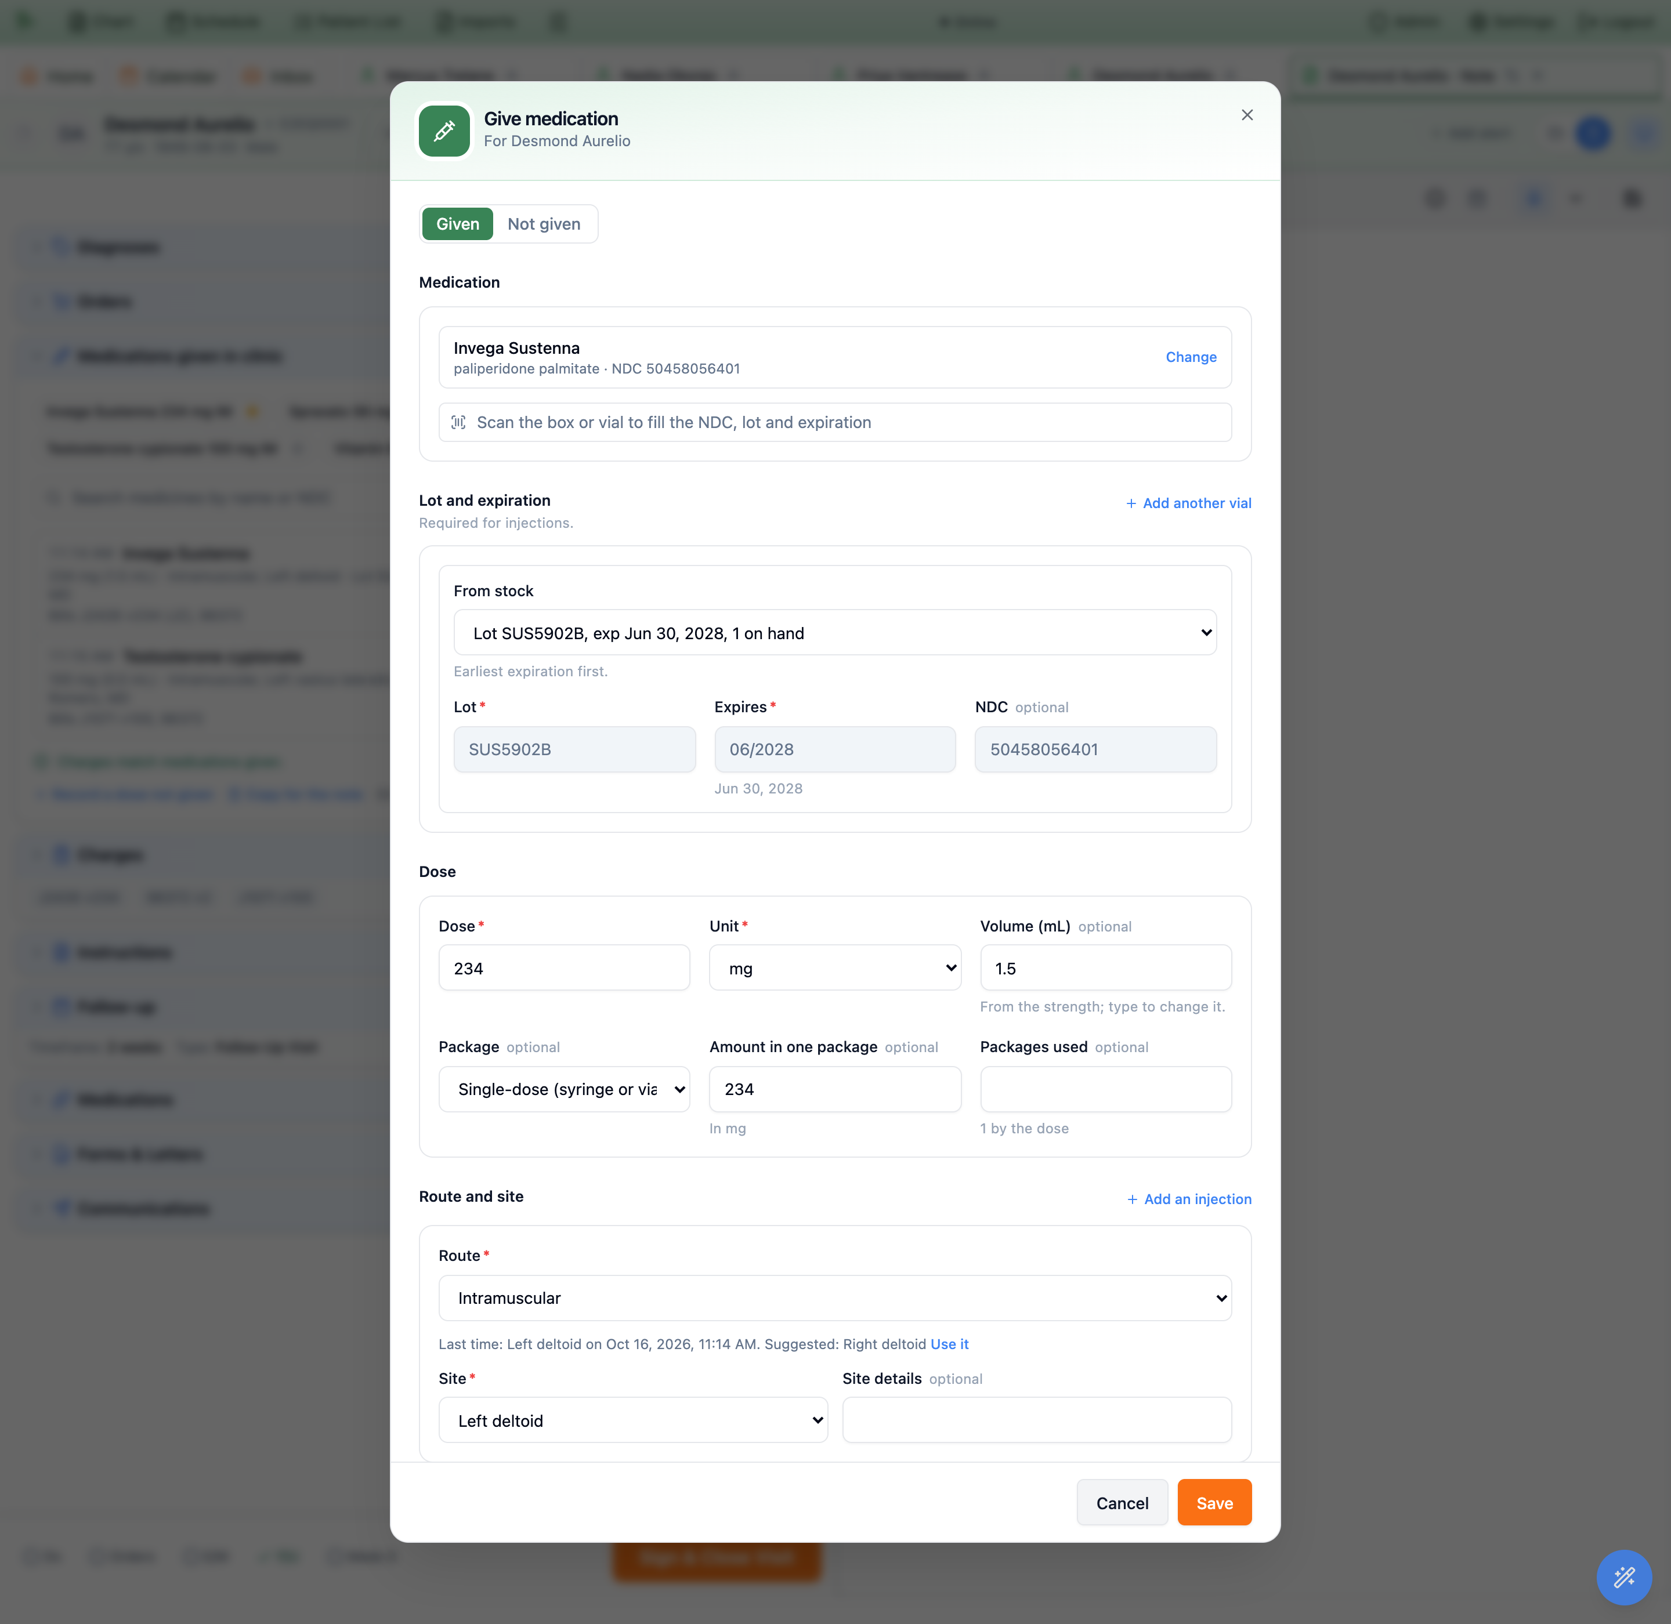The width and height of the screenshot is (1671, 1624).
Task: Open the Site dropdown showing Left deltoid
Action: point(632,1420)
